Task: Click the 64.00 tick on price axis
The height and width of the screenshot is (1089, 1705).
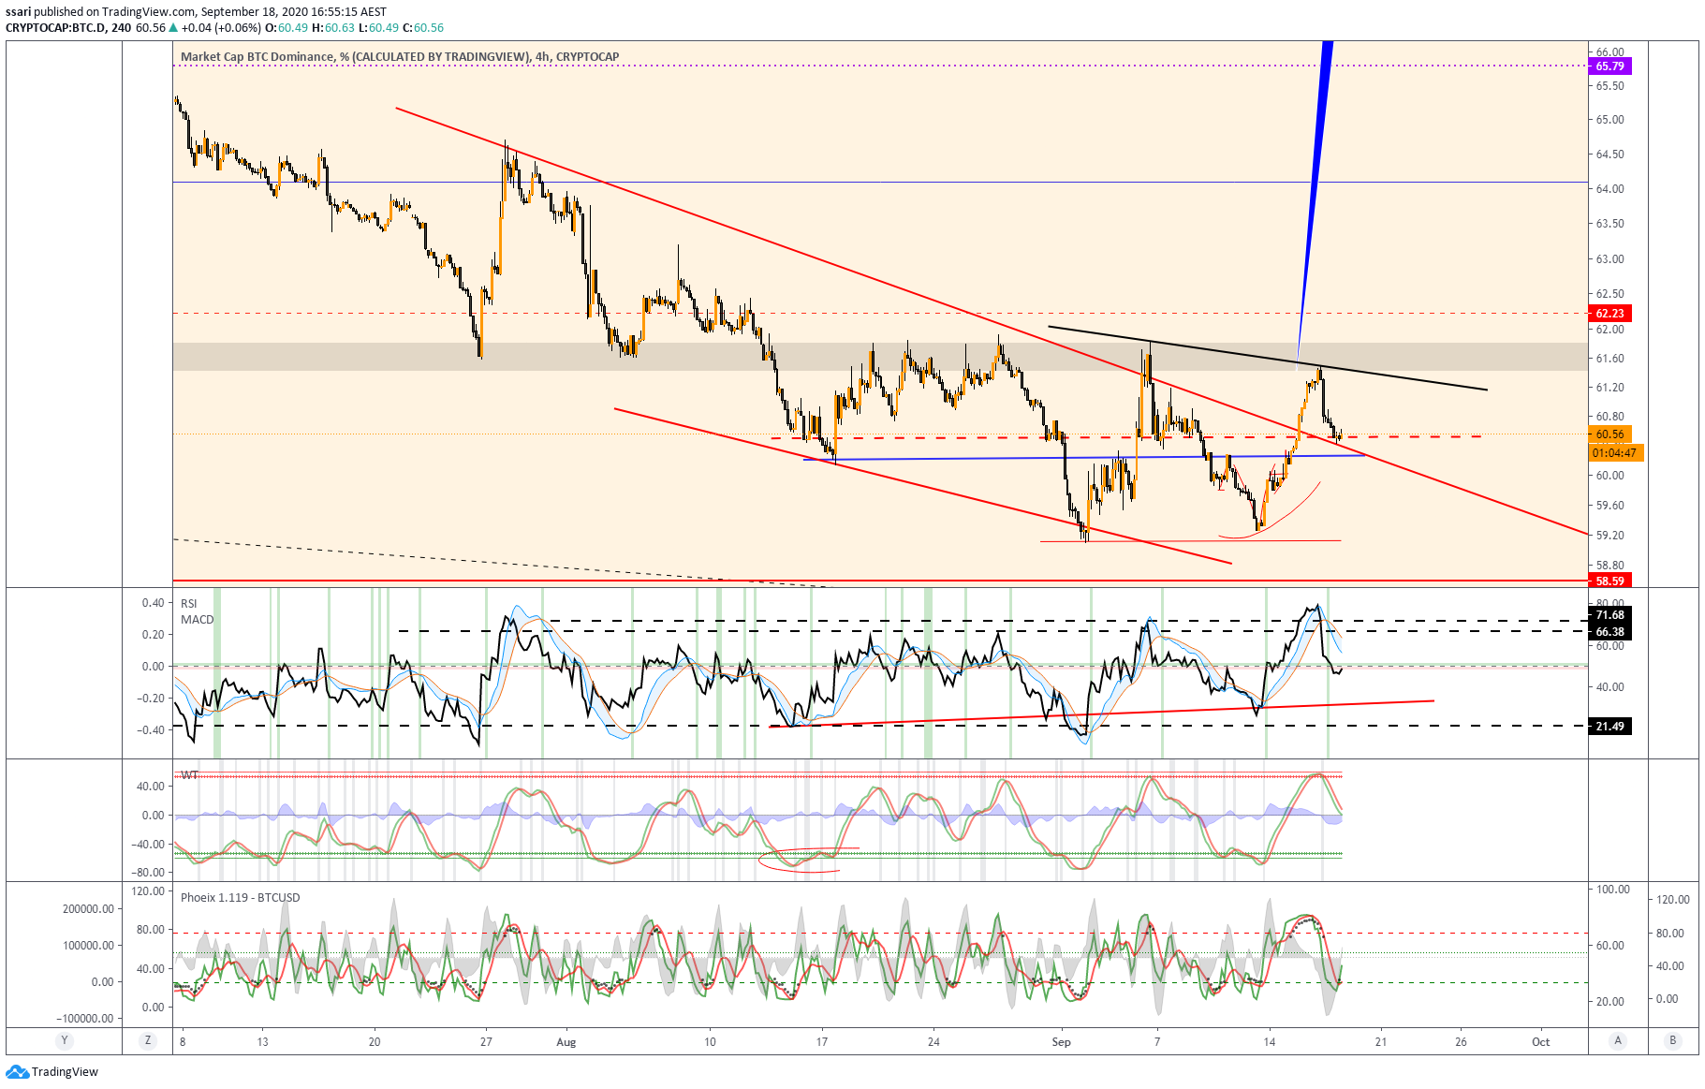Action: [x=1609, y=189]
